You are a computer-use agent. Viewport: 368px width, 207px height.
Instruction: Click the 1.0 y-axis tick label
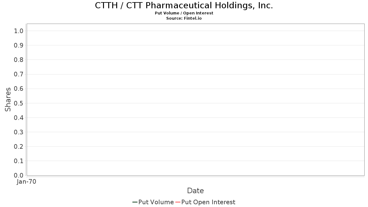coord(19,31)
